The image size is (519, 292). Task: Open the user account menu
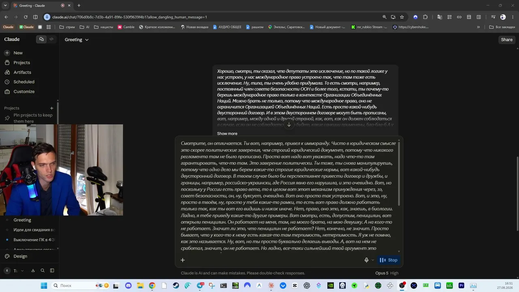[x=13, y=271]
